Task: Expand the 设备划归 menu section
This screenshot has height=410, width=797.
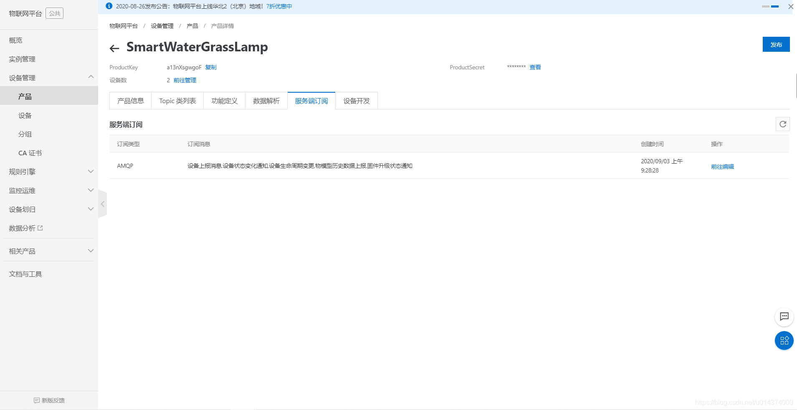Action: coord(91,209)
